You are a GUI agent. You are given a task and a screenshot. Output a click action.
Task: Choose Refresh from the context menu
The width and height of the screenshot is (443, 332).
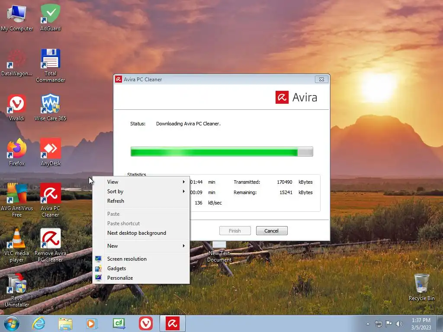(x=141, y=201)
